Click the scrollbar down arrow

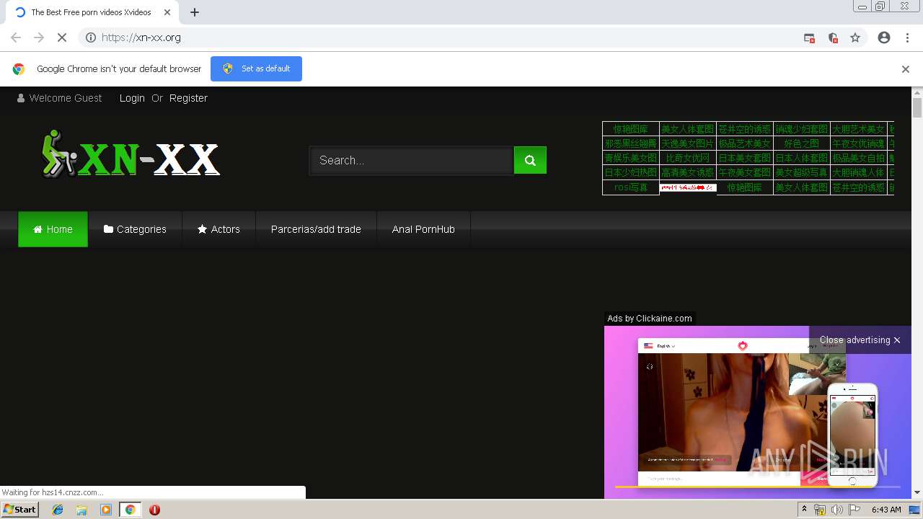click(x=917, y=492)
